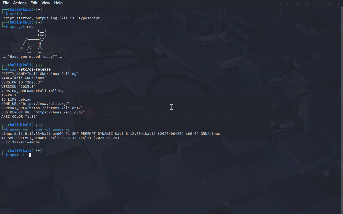343x214 pixels.
Task: Click the 'cat /etc/os-release' command line
Action: (x=30, y=70)
